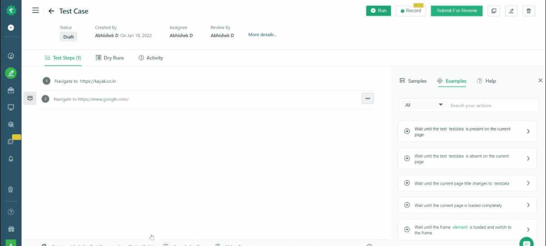
Task: Click the comment icon beside step 2
Action: pyautogui.click(x=30, y=98)
